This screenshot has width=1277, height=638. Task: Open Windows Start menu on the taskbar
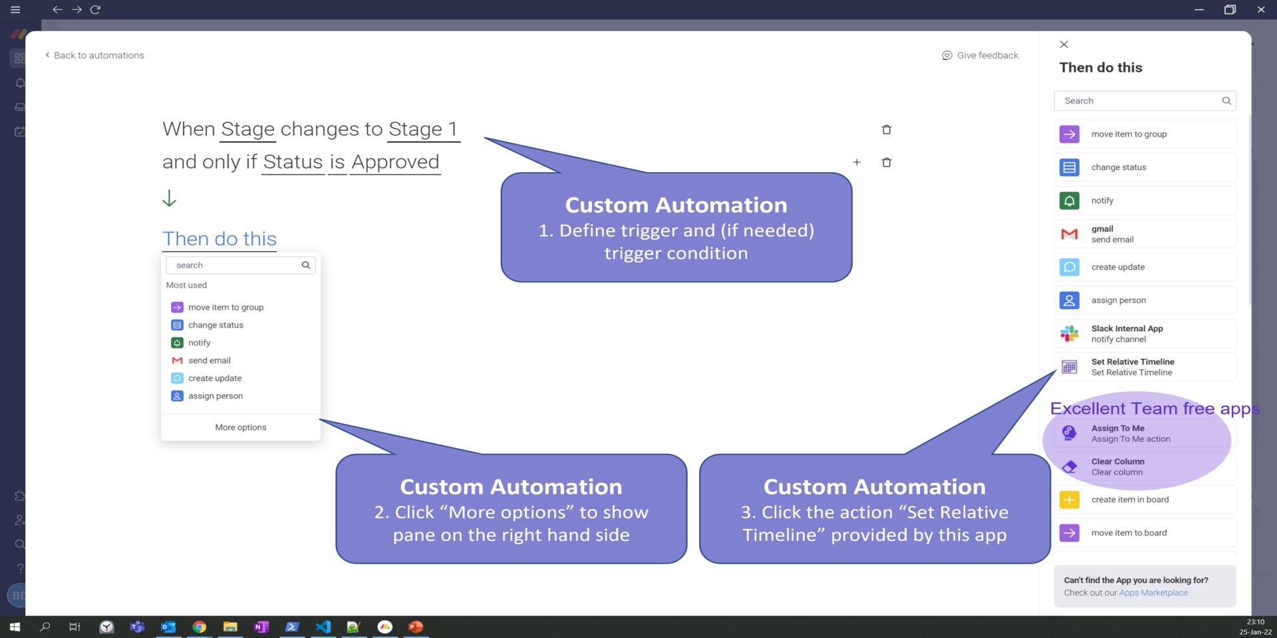point(15,627)
